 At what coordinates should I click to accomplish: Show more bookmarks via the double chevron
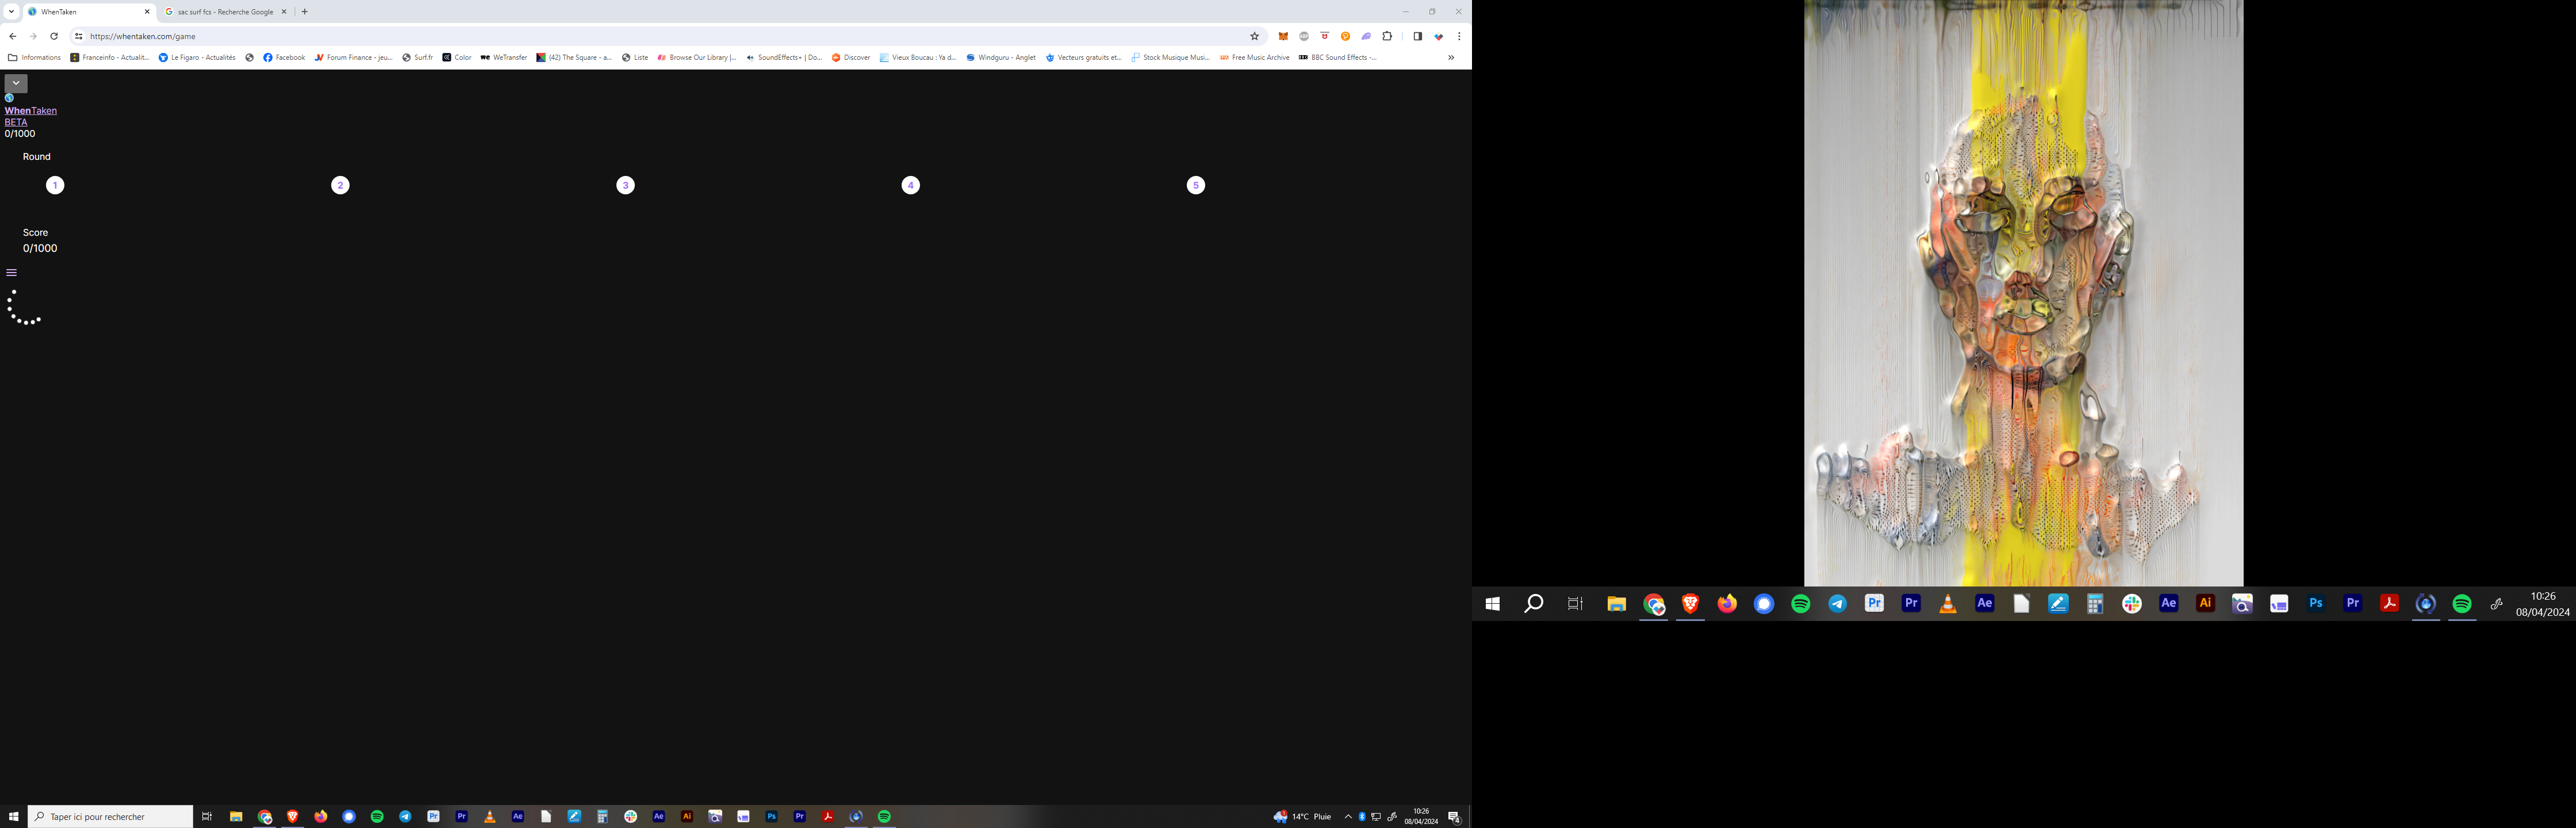pos(1451,57)
